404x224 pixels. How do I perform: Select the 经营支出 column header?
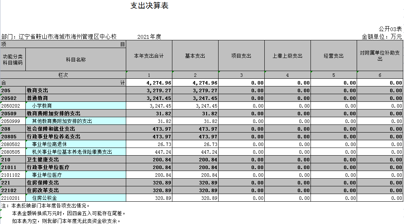(x=334, y=56)
